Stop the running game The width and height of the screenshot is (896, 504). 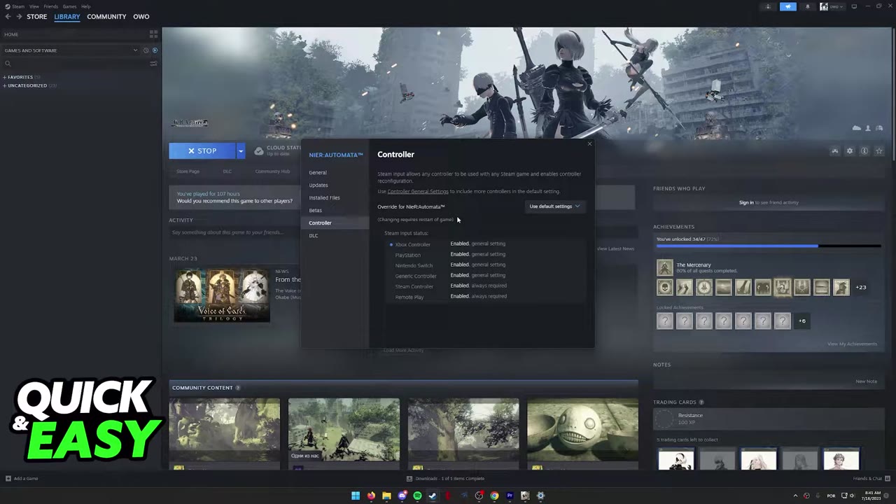tap(202, 150)
